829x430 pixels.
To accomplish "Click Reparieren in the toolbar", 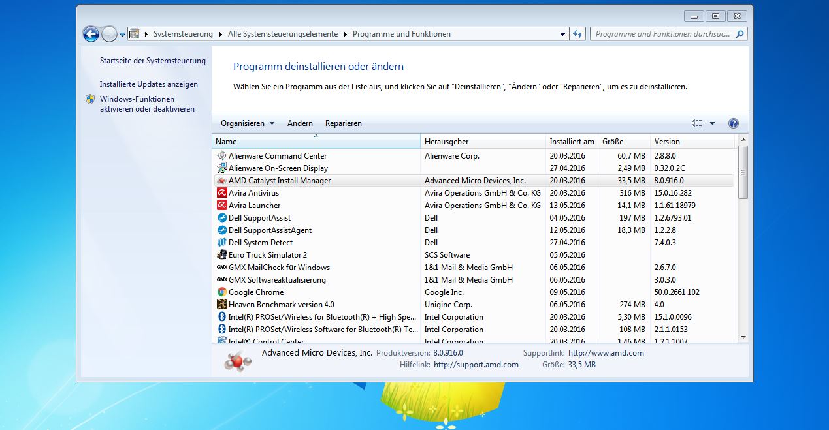I will click(343, 123).
